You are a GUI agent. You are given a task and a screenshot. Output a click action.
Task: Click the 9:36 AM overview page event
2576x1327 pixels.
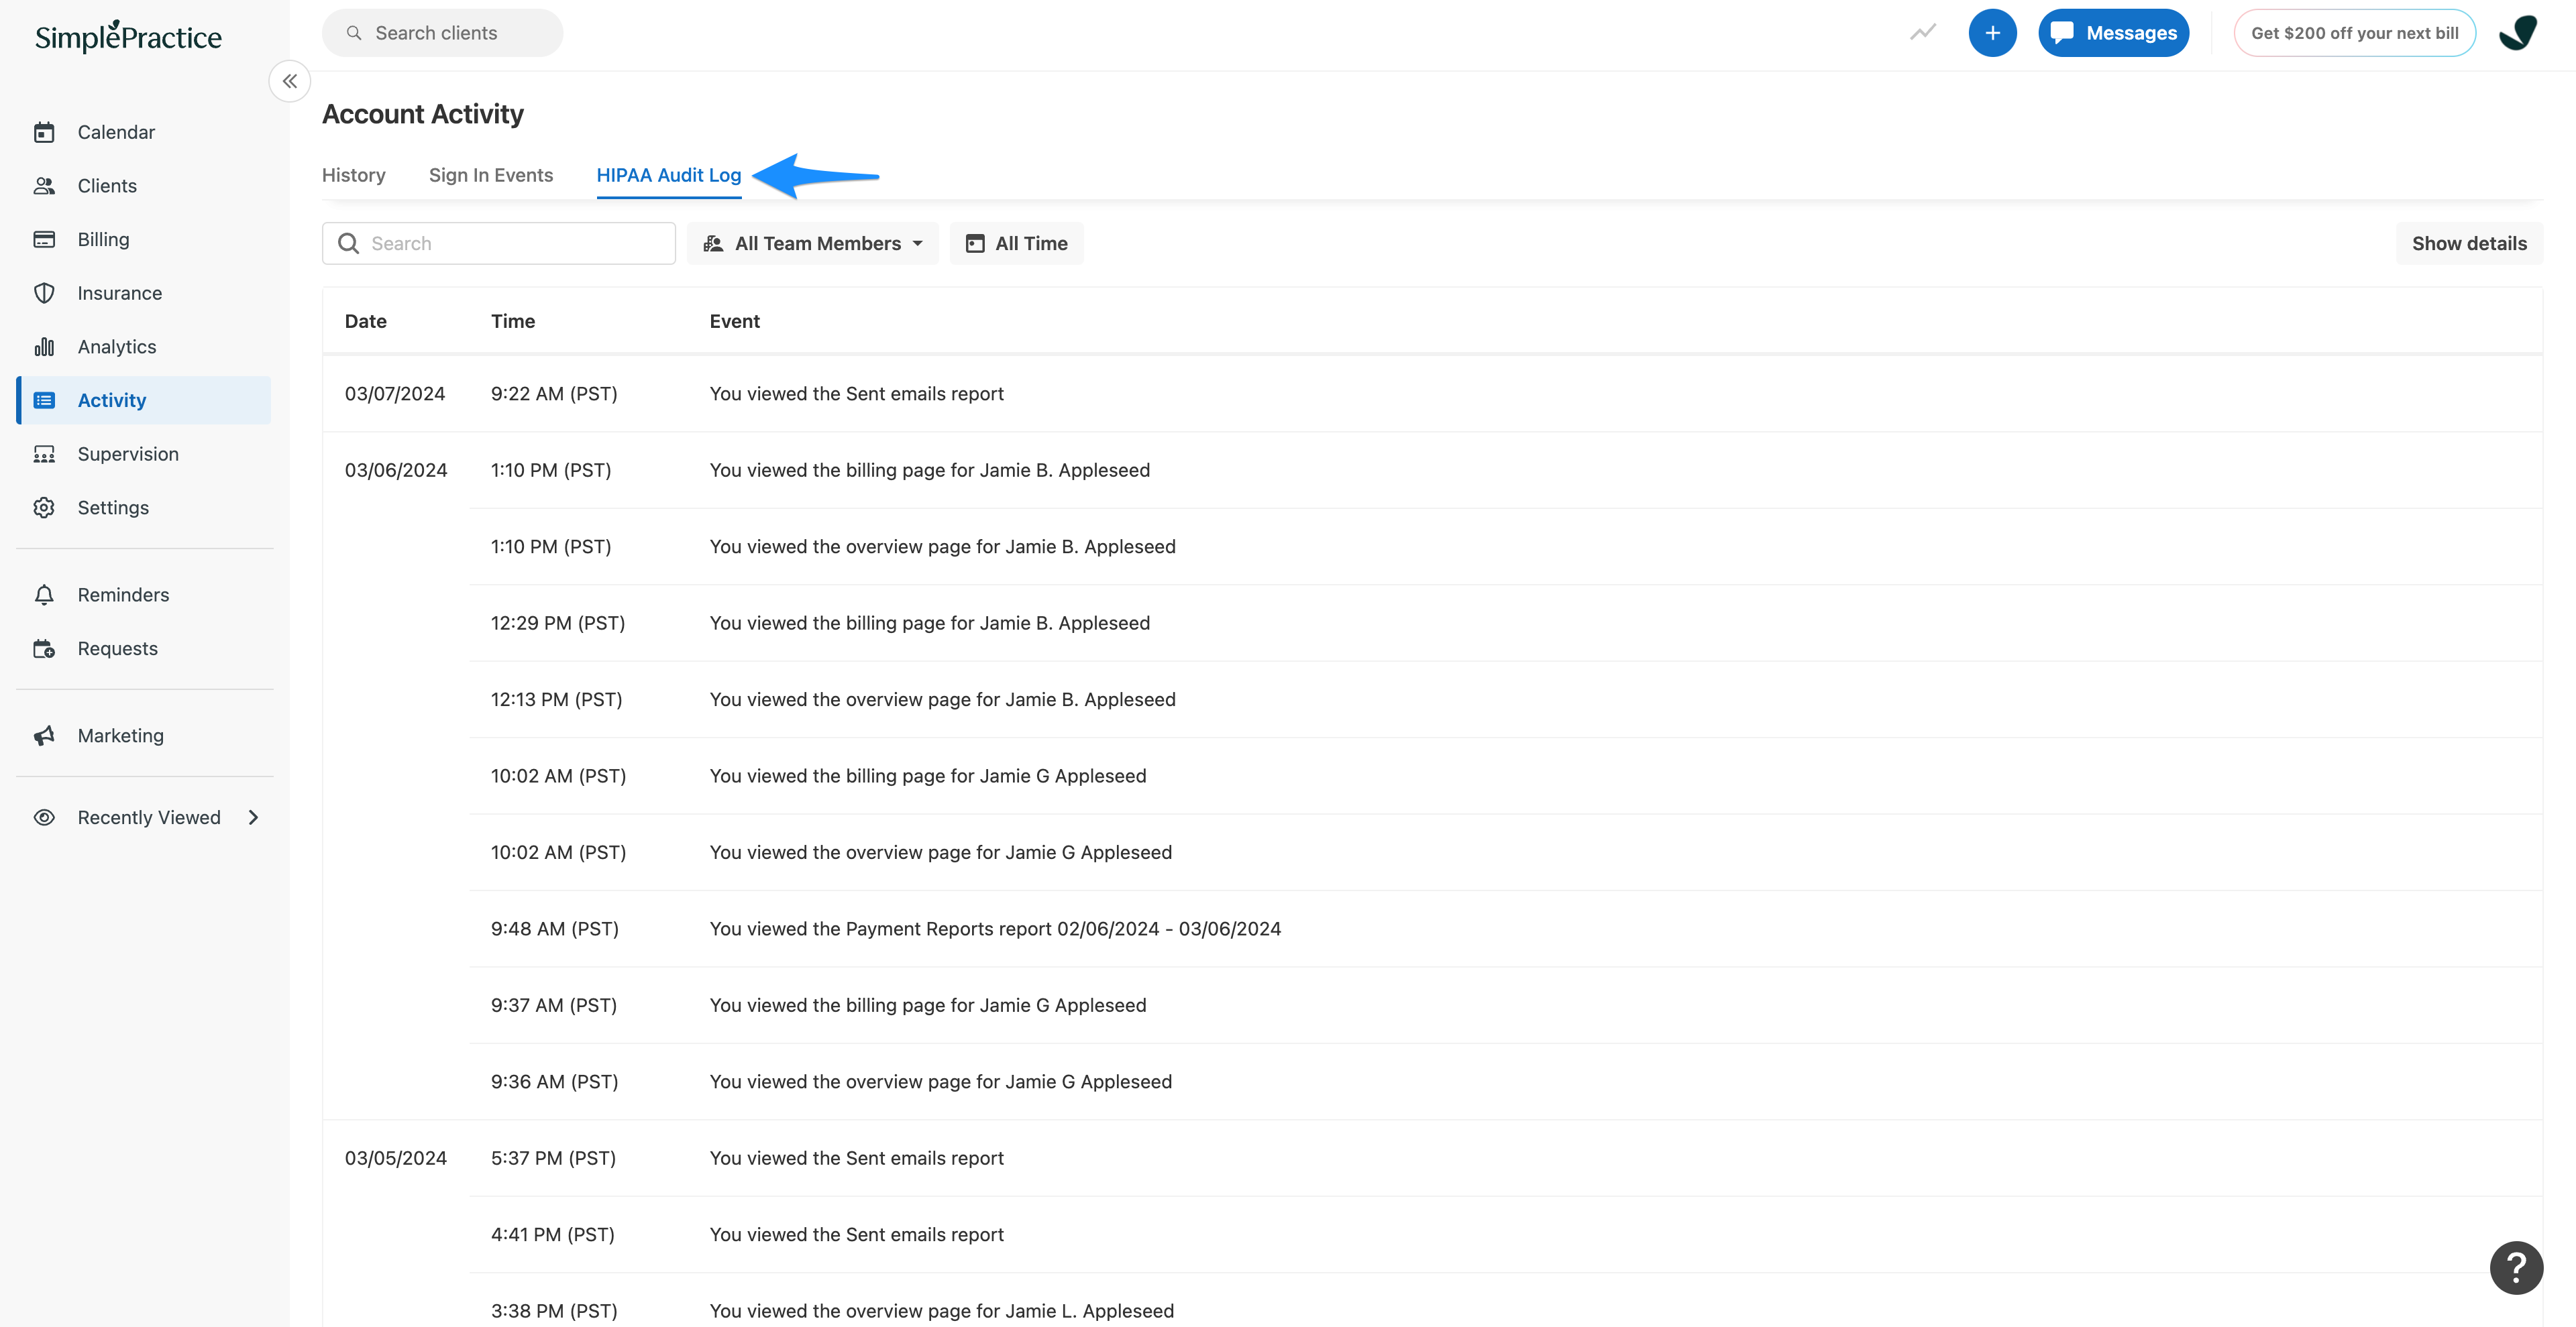[x=941, y=1081]
